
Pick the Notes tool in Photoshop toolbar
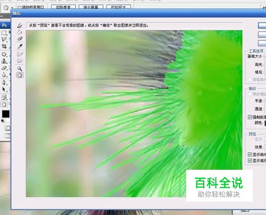[x=4, y=97]
